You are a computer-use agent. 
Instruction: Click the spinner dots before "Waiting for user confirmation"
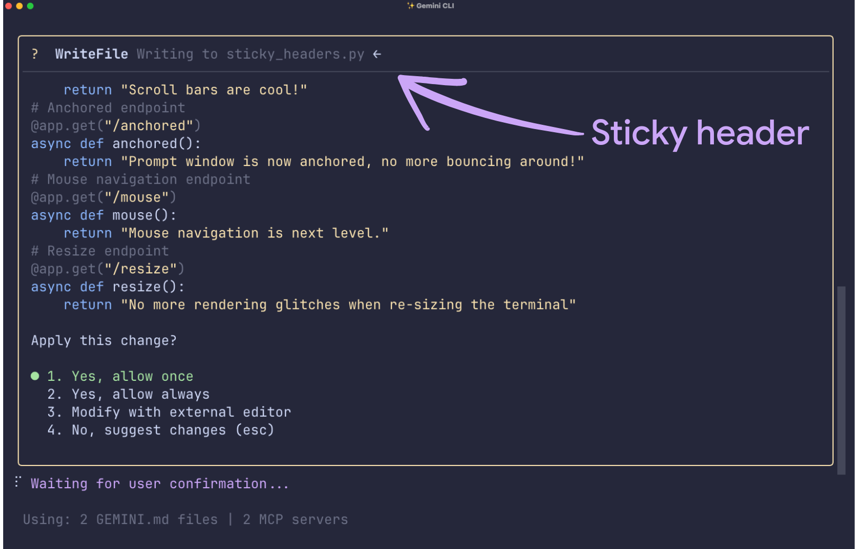(17, 482)
